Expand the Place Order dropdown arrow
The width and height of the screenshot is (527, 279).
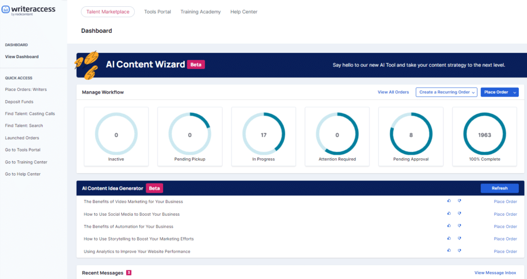tap(515, 92)
